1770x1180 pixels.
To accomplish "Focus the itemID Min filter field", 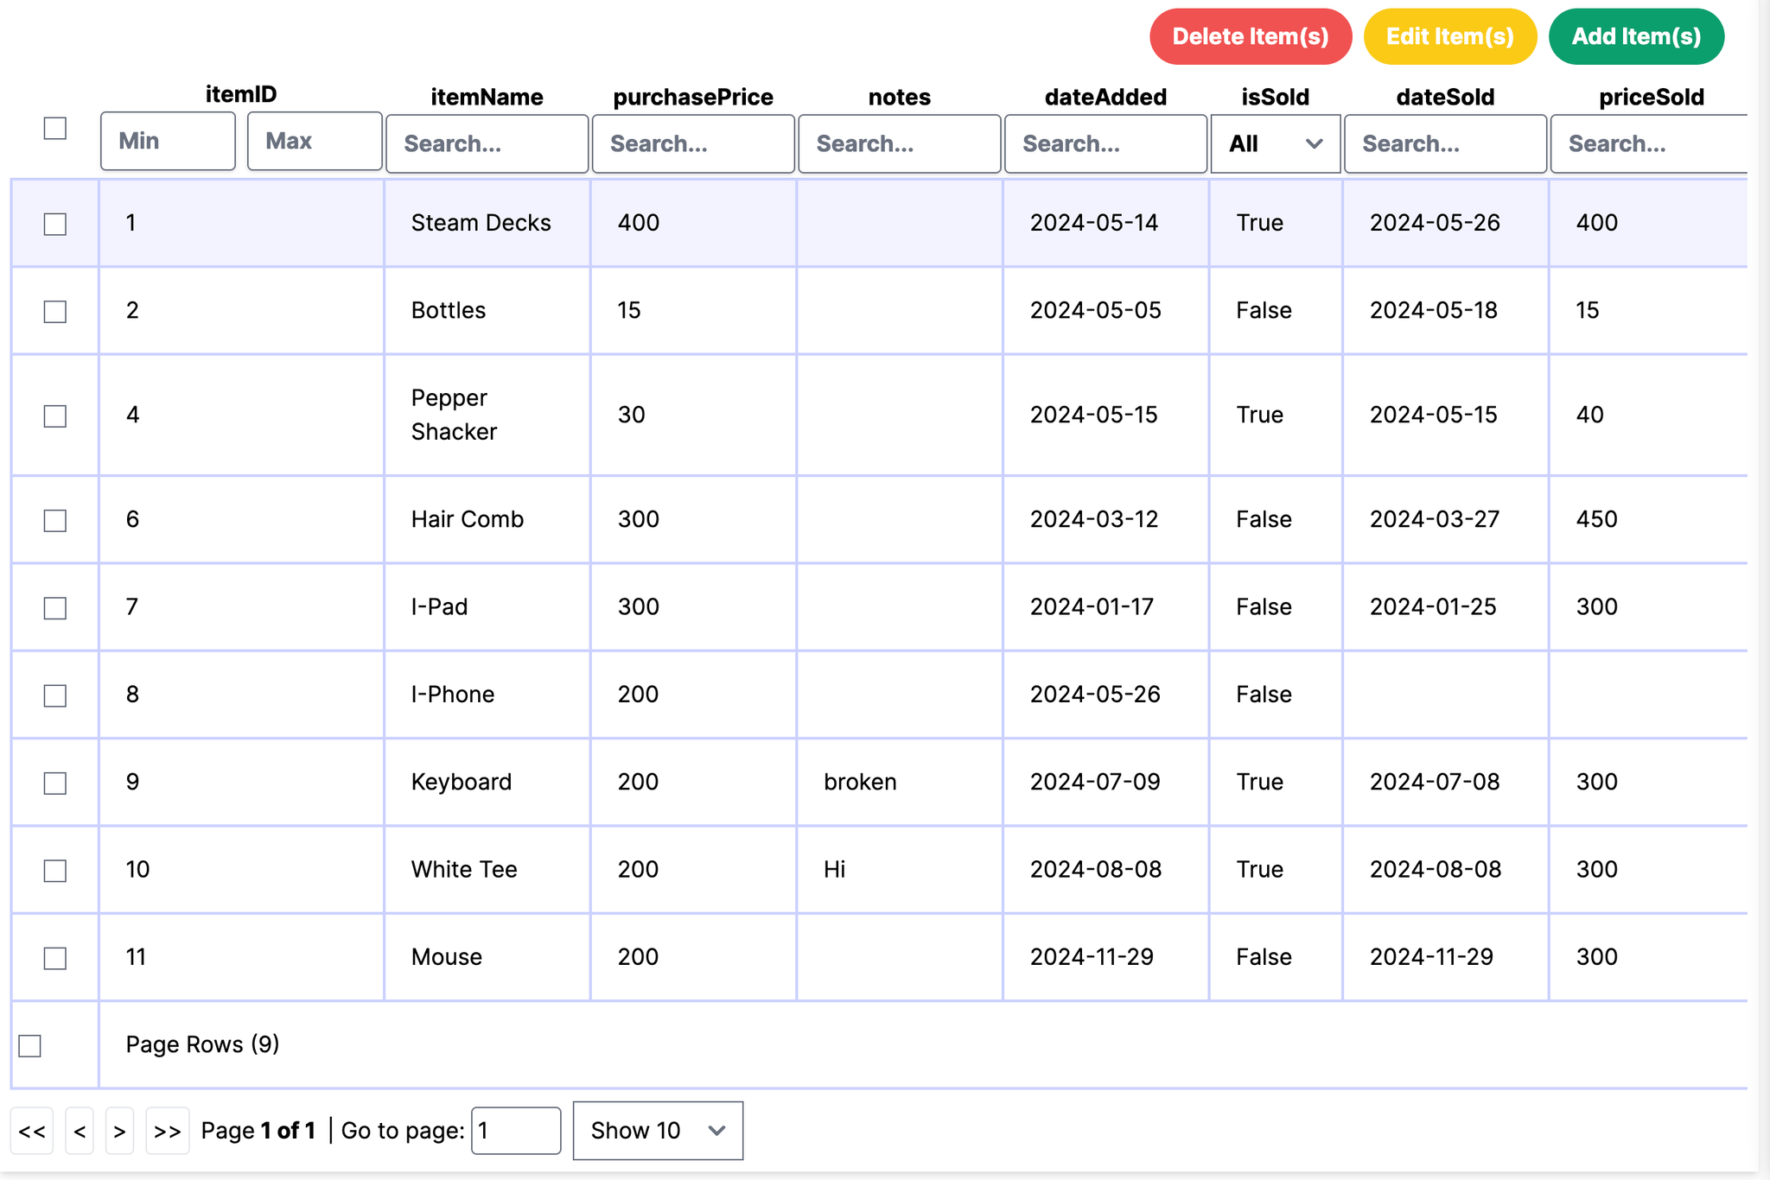I will pyautogui.click(x=168, y=141).
